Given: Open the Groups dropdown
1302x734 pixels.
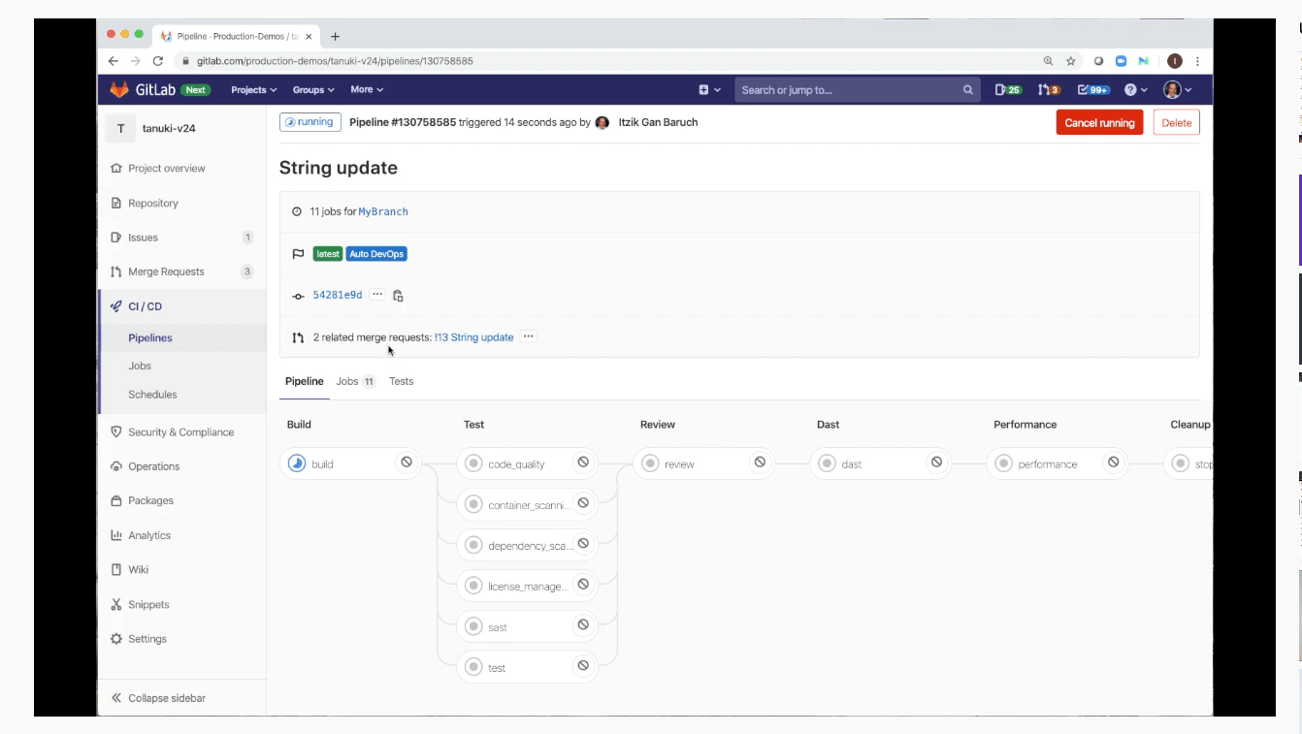Looking at the screenshot, I should (313, 89).
